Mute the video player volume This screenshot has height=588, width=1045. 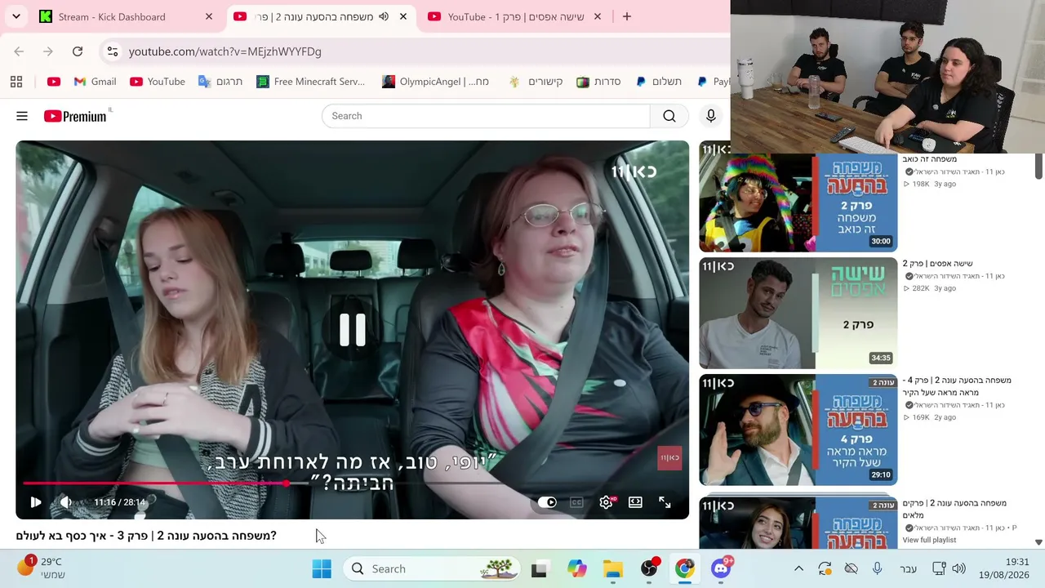click(66, 502)
